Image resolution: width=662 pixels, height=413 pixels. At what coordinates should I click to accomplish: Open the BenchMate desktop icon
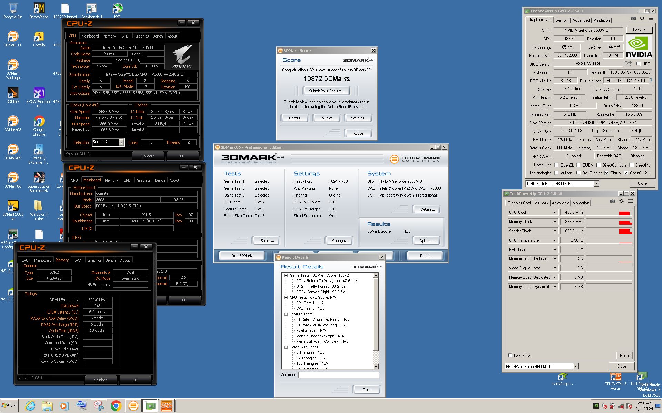39,10
